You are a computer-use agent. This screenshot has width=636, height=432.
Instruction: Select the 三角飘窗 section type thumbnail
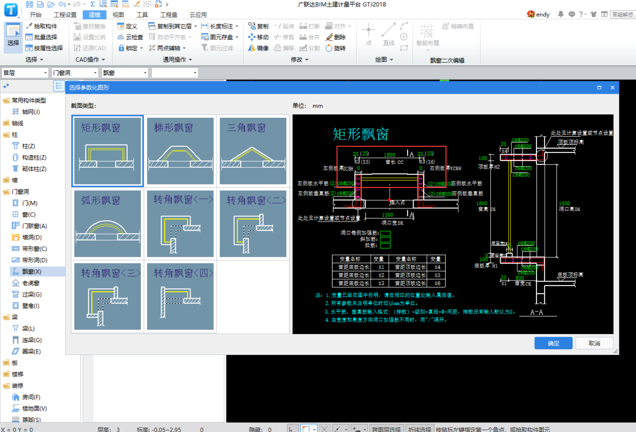253,151
